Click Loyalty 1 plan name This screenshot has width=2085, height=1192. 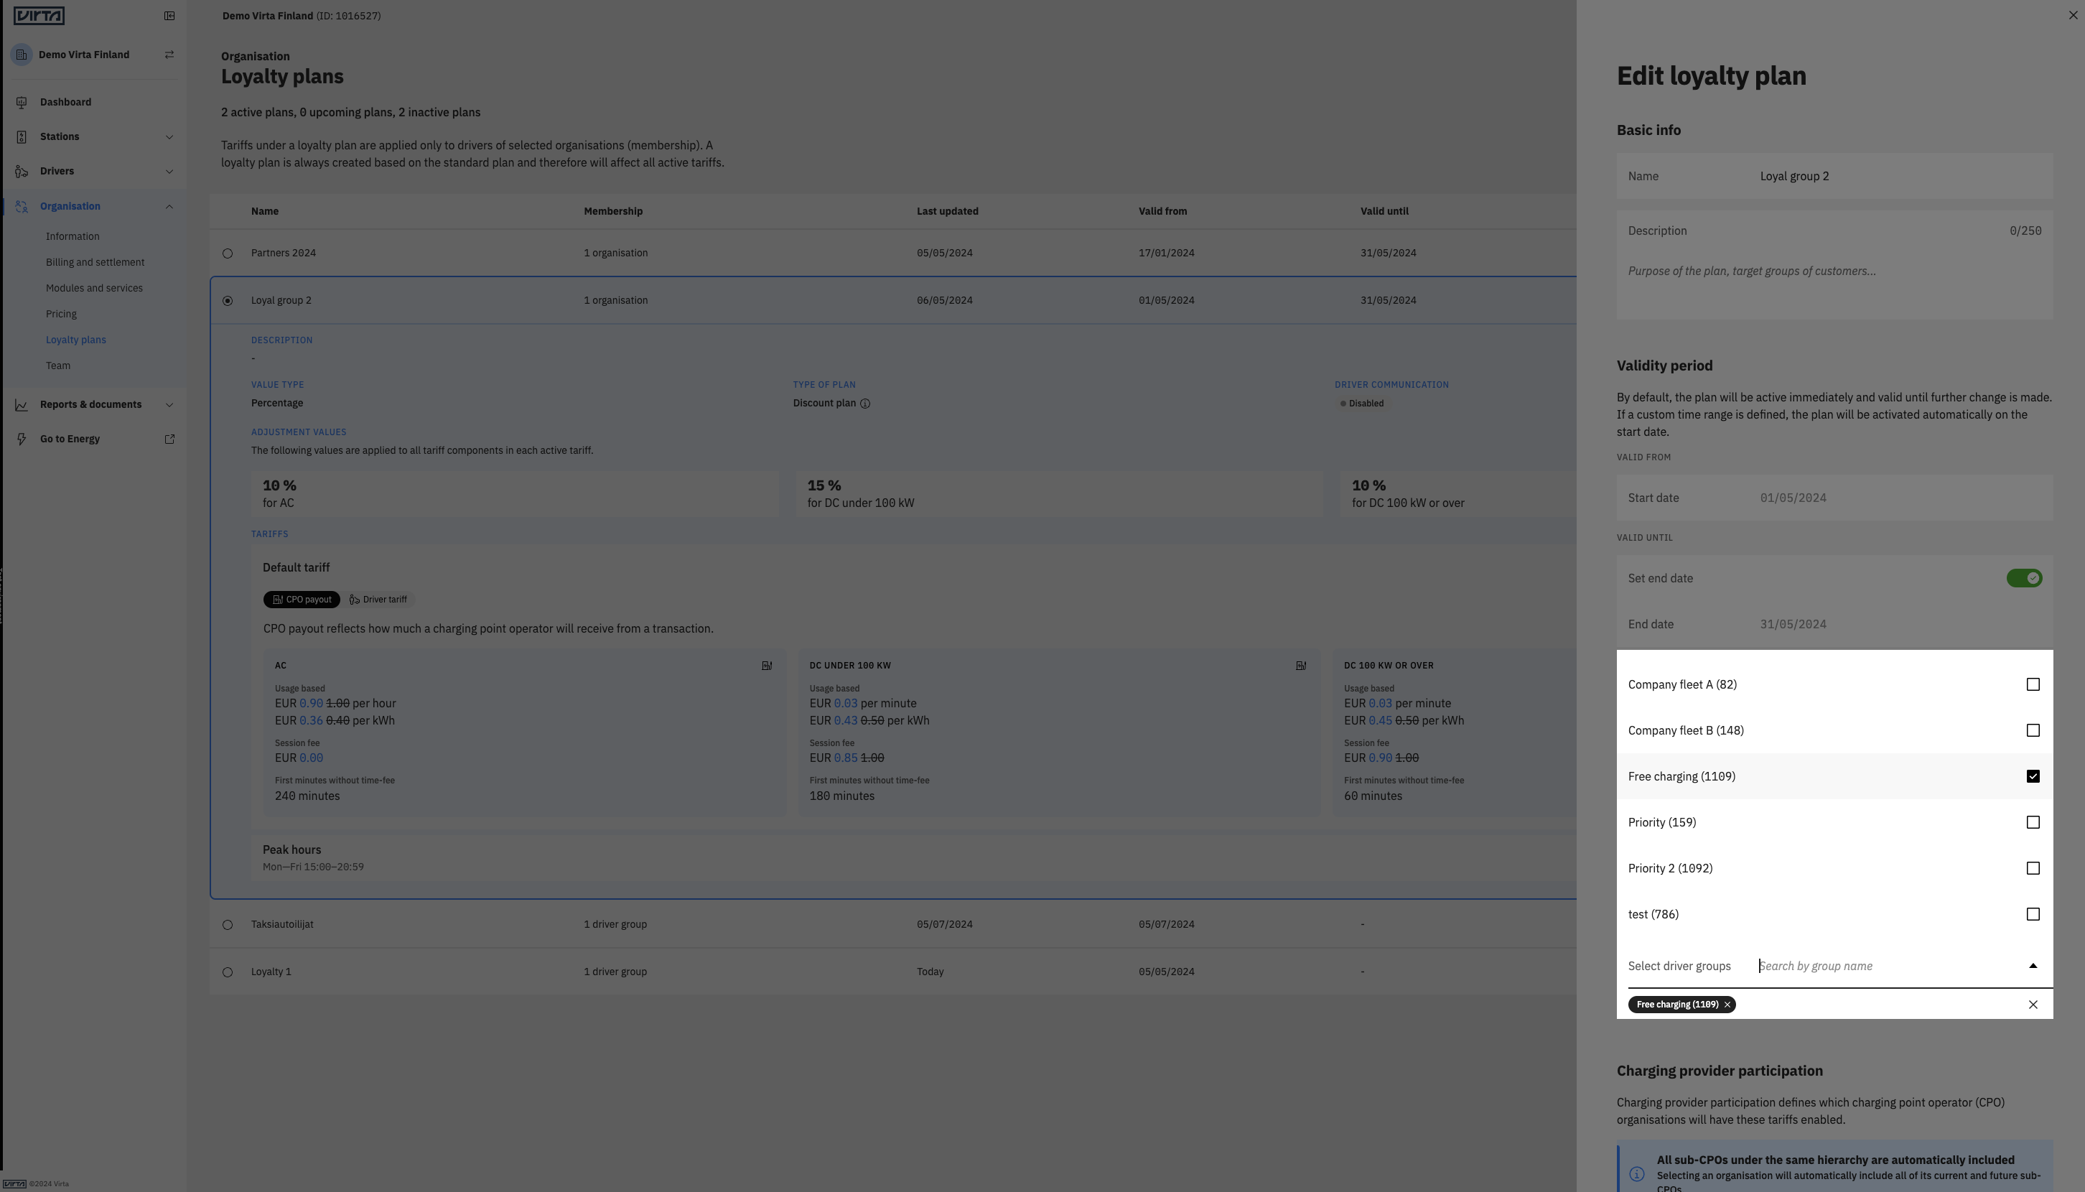click(271, 972)
